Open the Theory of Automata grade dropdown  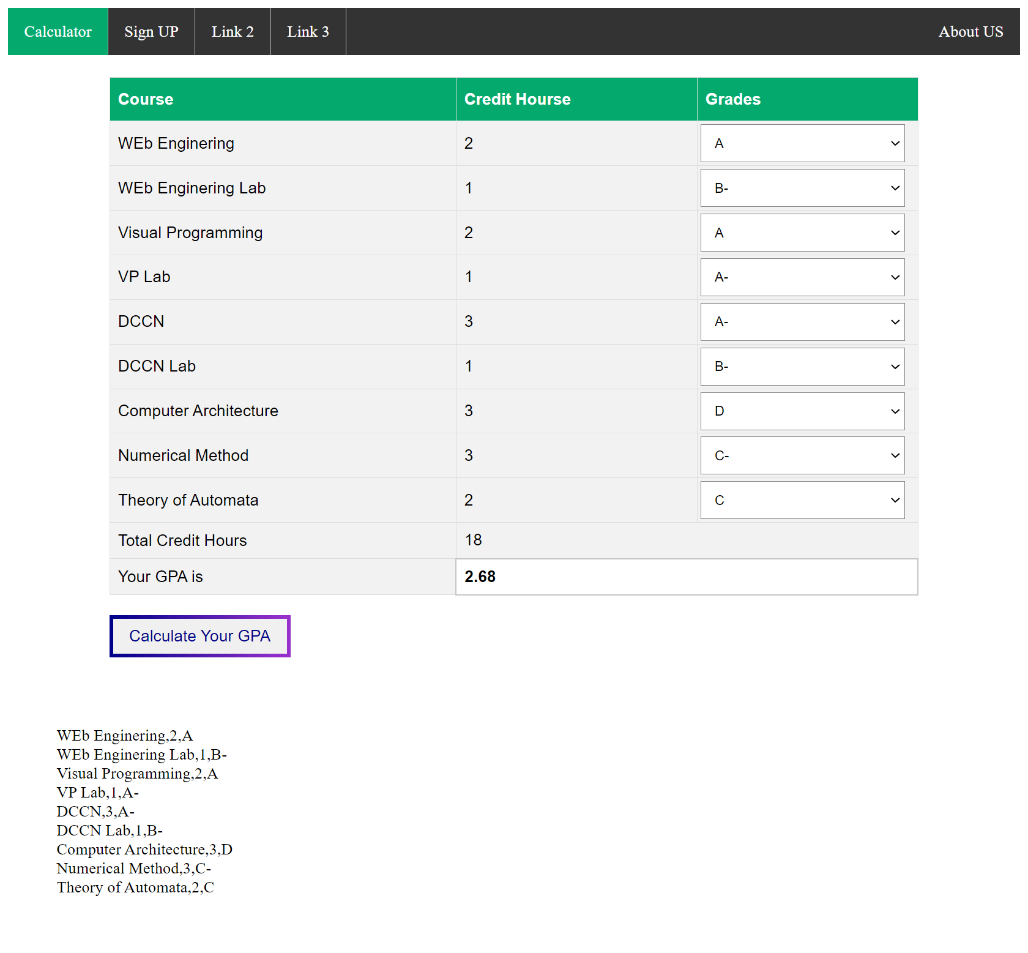click(x=802, y=499)
